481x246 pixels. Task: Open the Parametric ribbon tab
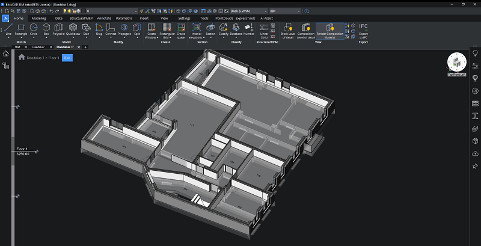pos(124,18)
